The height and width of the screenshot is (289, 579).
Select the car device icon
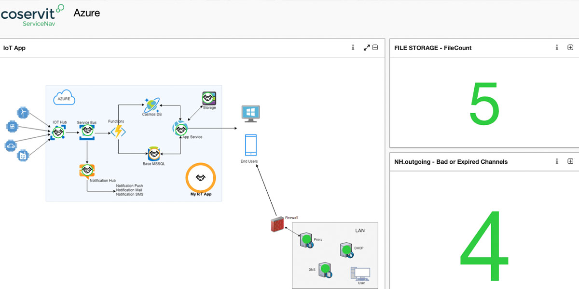tap(11, 146)
